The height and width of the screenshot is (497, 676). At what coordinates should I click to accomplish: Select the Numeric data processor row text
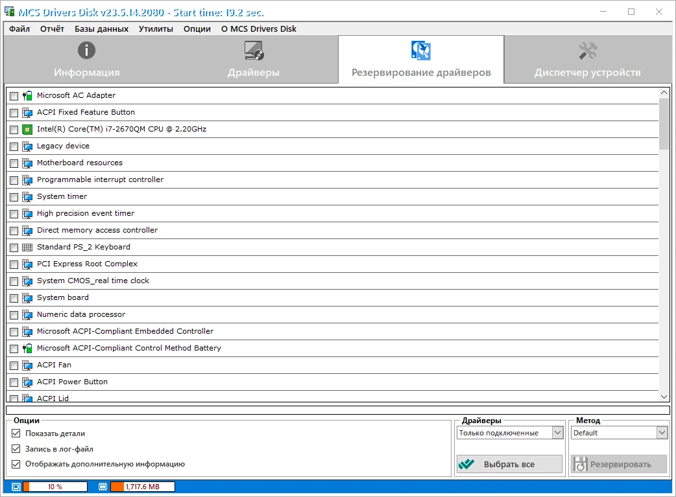click(81, 314)
